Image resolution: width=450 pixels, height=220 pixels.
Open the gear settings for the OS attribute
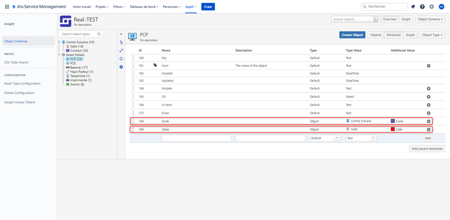428,97
